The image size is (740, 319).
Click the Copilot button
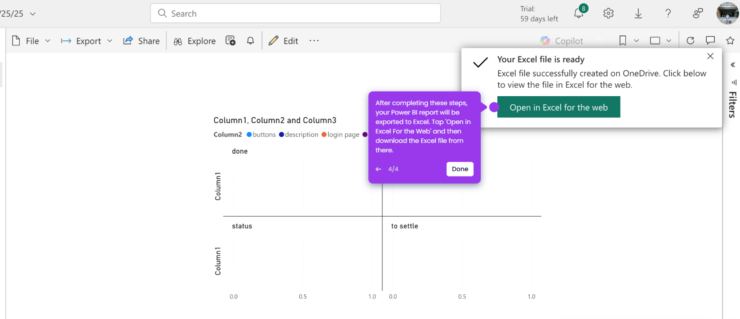coord(562,41)
